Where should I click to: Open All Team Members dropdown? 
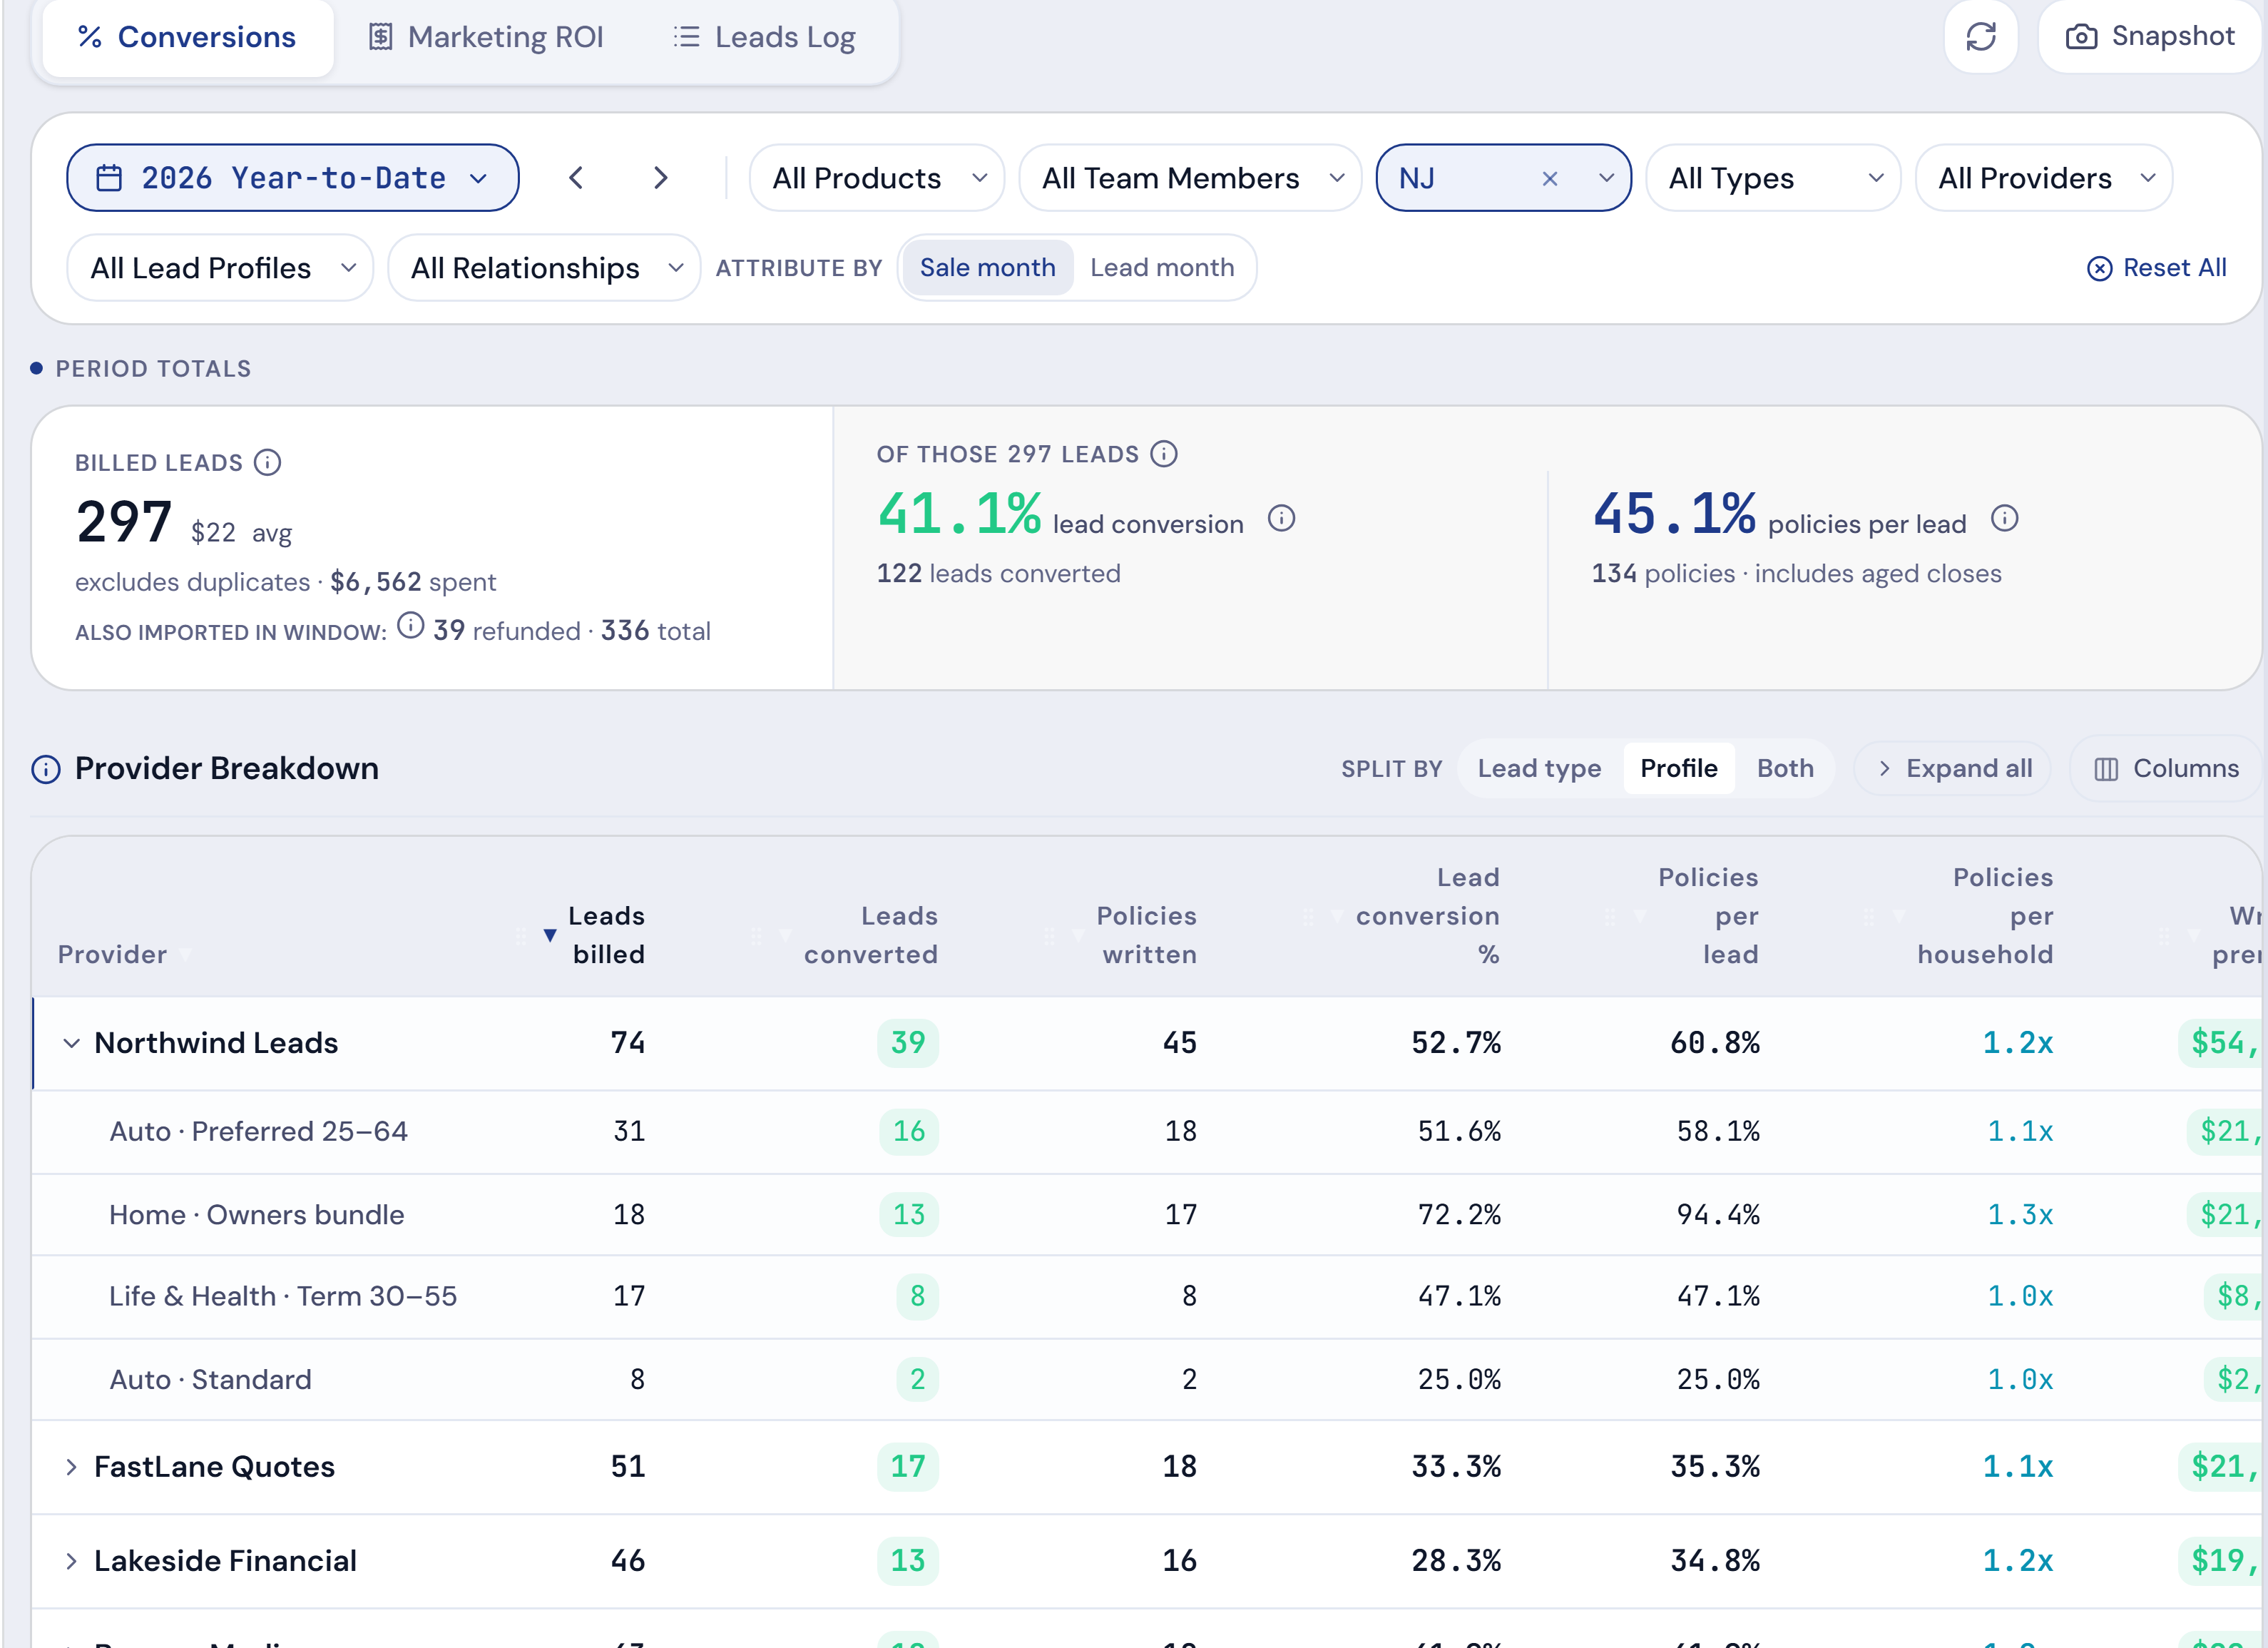tap(1190, 178)
